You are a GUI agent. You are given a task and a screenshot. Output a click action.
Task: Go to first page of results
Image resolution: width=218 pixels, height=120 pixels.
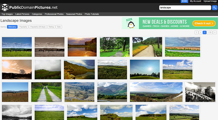tap(196, 33)
